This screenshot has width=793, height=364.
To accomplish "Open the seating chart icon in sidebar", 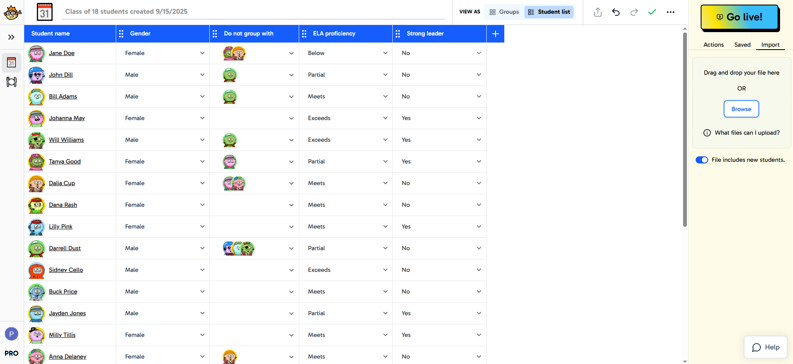I will 11,82.
